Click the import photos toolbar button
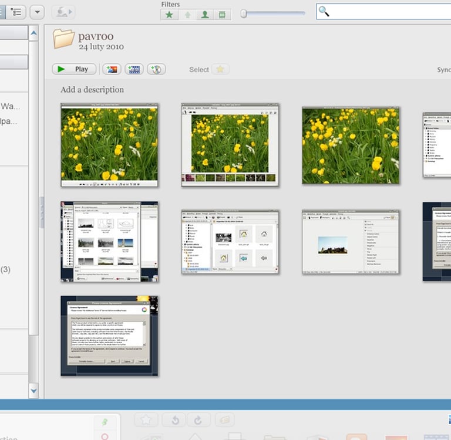451x440 pixels. (63, 12)
